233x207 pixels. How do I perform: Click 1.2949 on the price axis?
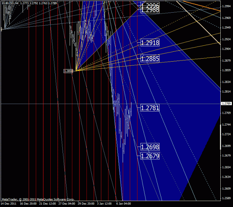pyautogui.click(x=226, y=28)
